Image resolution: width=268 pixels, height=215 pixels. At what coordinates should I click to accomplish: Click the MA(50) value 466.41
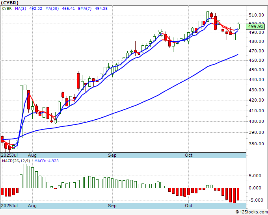tap(68, 8)
